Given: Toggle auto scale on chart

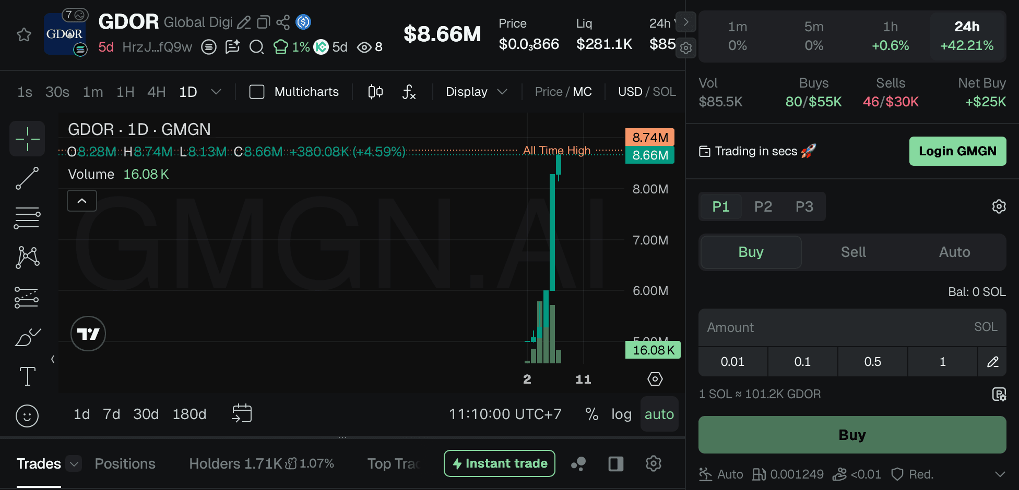Looking at the screenshot, I should (x=659, y=414).
